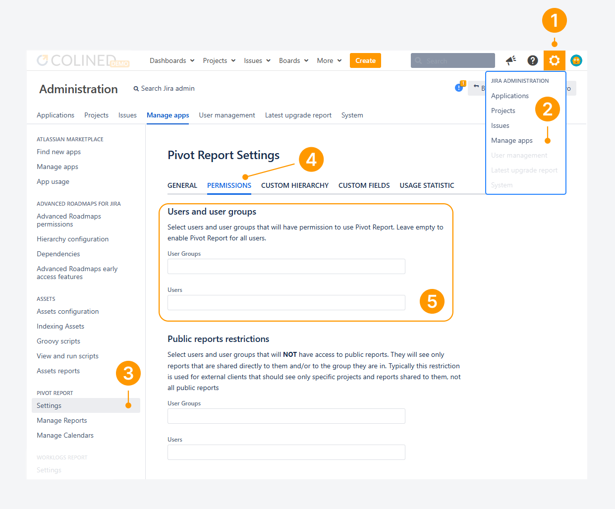Select Applications in Jira Administration menu
The image size is (615, 509).
click(510, 96)
